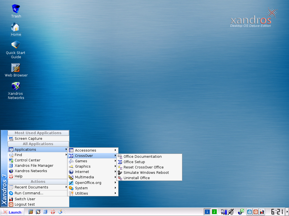Click the Simulate Windows Reboot icon
This screenshot has height=216, width=289.
[x=120, y=172]
